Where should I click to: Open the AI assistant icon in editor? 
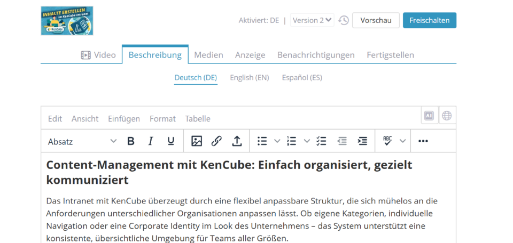[429, 116]
